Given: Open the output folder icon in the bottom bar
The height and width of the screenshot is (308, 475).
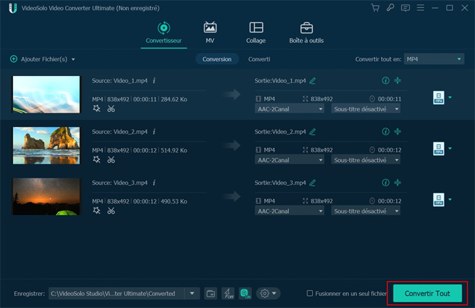Looking at the screenshot, I should pos(210,294).
